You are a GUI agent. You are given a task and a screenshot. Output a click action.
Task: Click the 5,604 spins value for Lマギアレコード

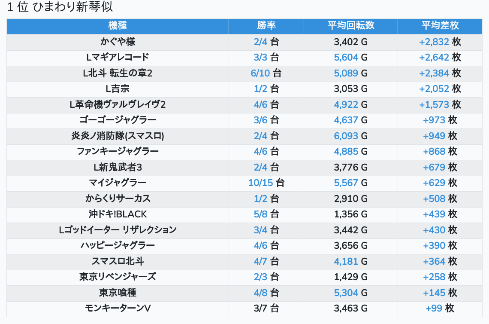coord(346,58)
